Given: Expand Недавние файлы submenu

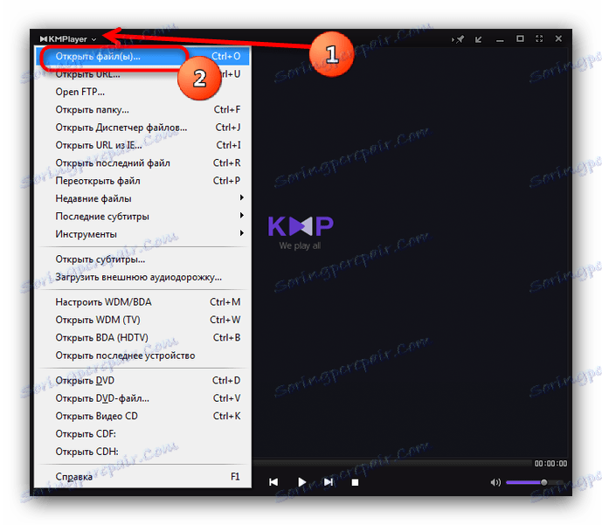Looking at the screenshot, I should point(142,198).
